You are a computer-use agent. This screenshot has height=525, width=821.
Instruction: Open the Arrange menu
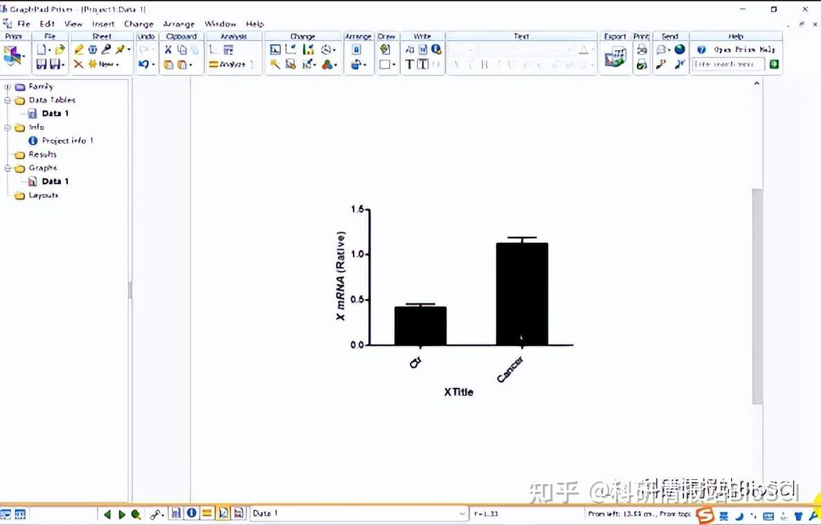[x=179, y=24]
